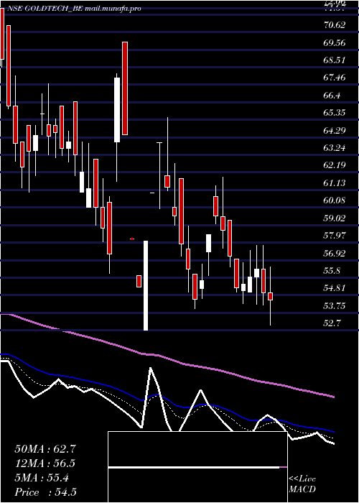Image resolution: width=359 pixels, height=503 pixels.
Task: Click the 57.97 price axis label
Action: pos(335,236)
